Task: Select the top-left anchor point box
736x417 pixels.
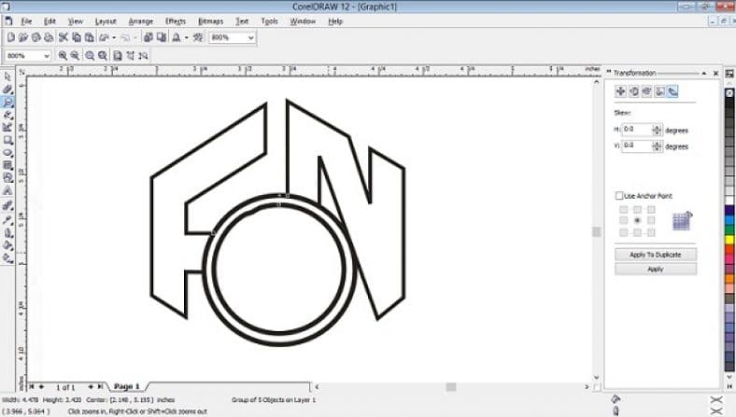Action: (623, 209)
